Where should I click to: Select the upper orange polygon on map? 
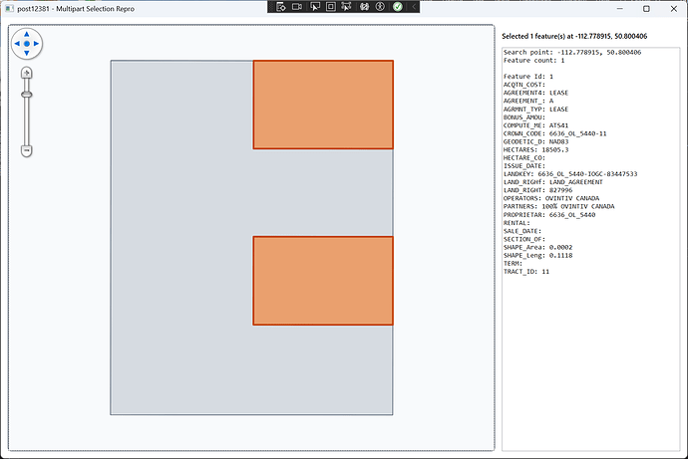click(x=322, y=105)
